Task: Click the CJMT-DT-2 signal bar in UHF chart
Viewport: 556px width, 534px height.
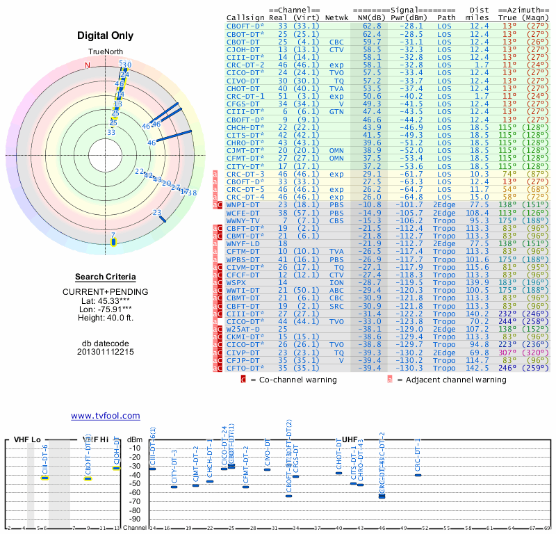Action: [x=195, y=485]
